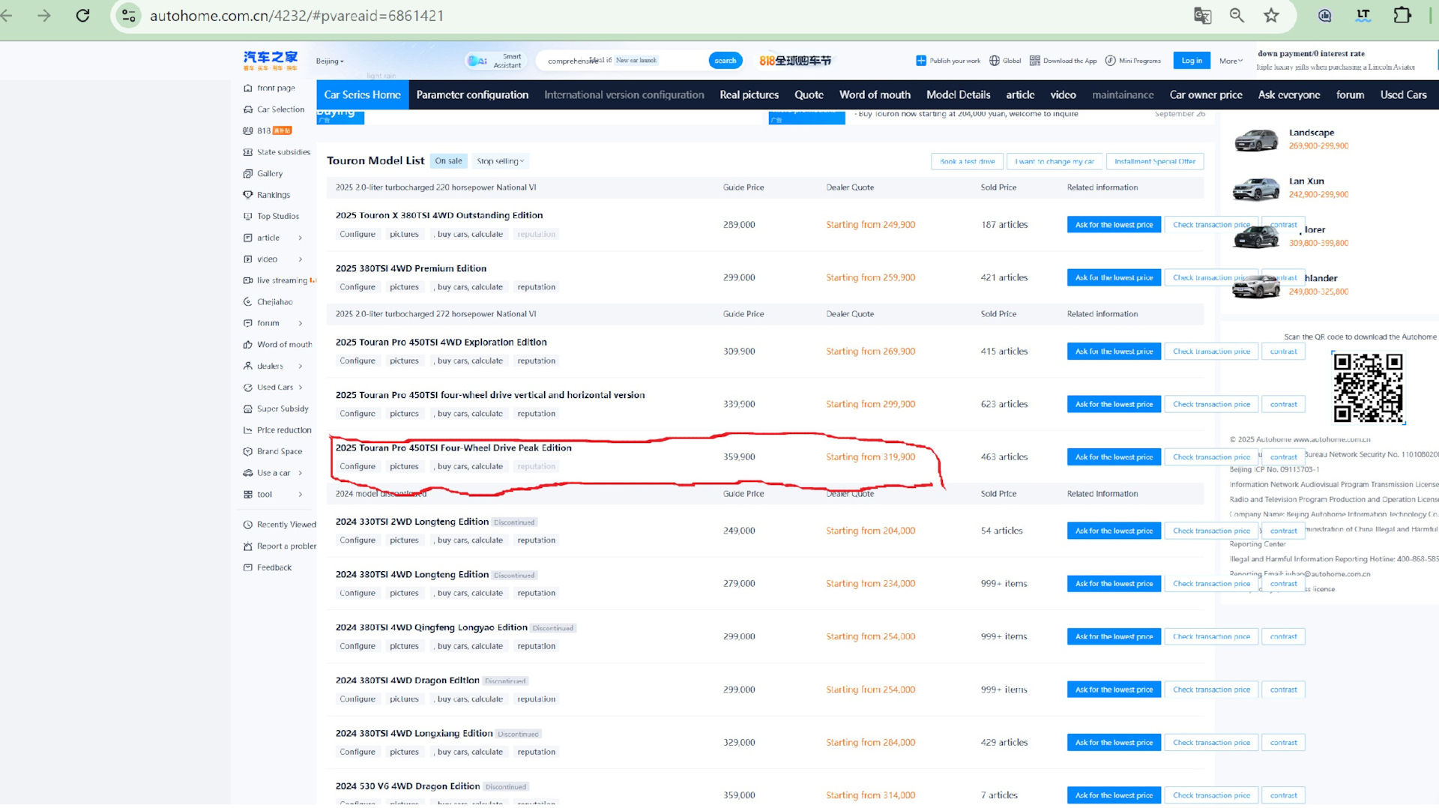Open the Beijing city dropdown

pyautogui.click(x=330, y=61)
